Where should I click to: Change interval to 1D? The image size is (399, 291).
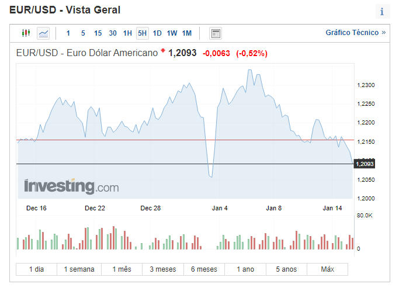(157, 33)
